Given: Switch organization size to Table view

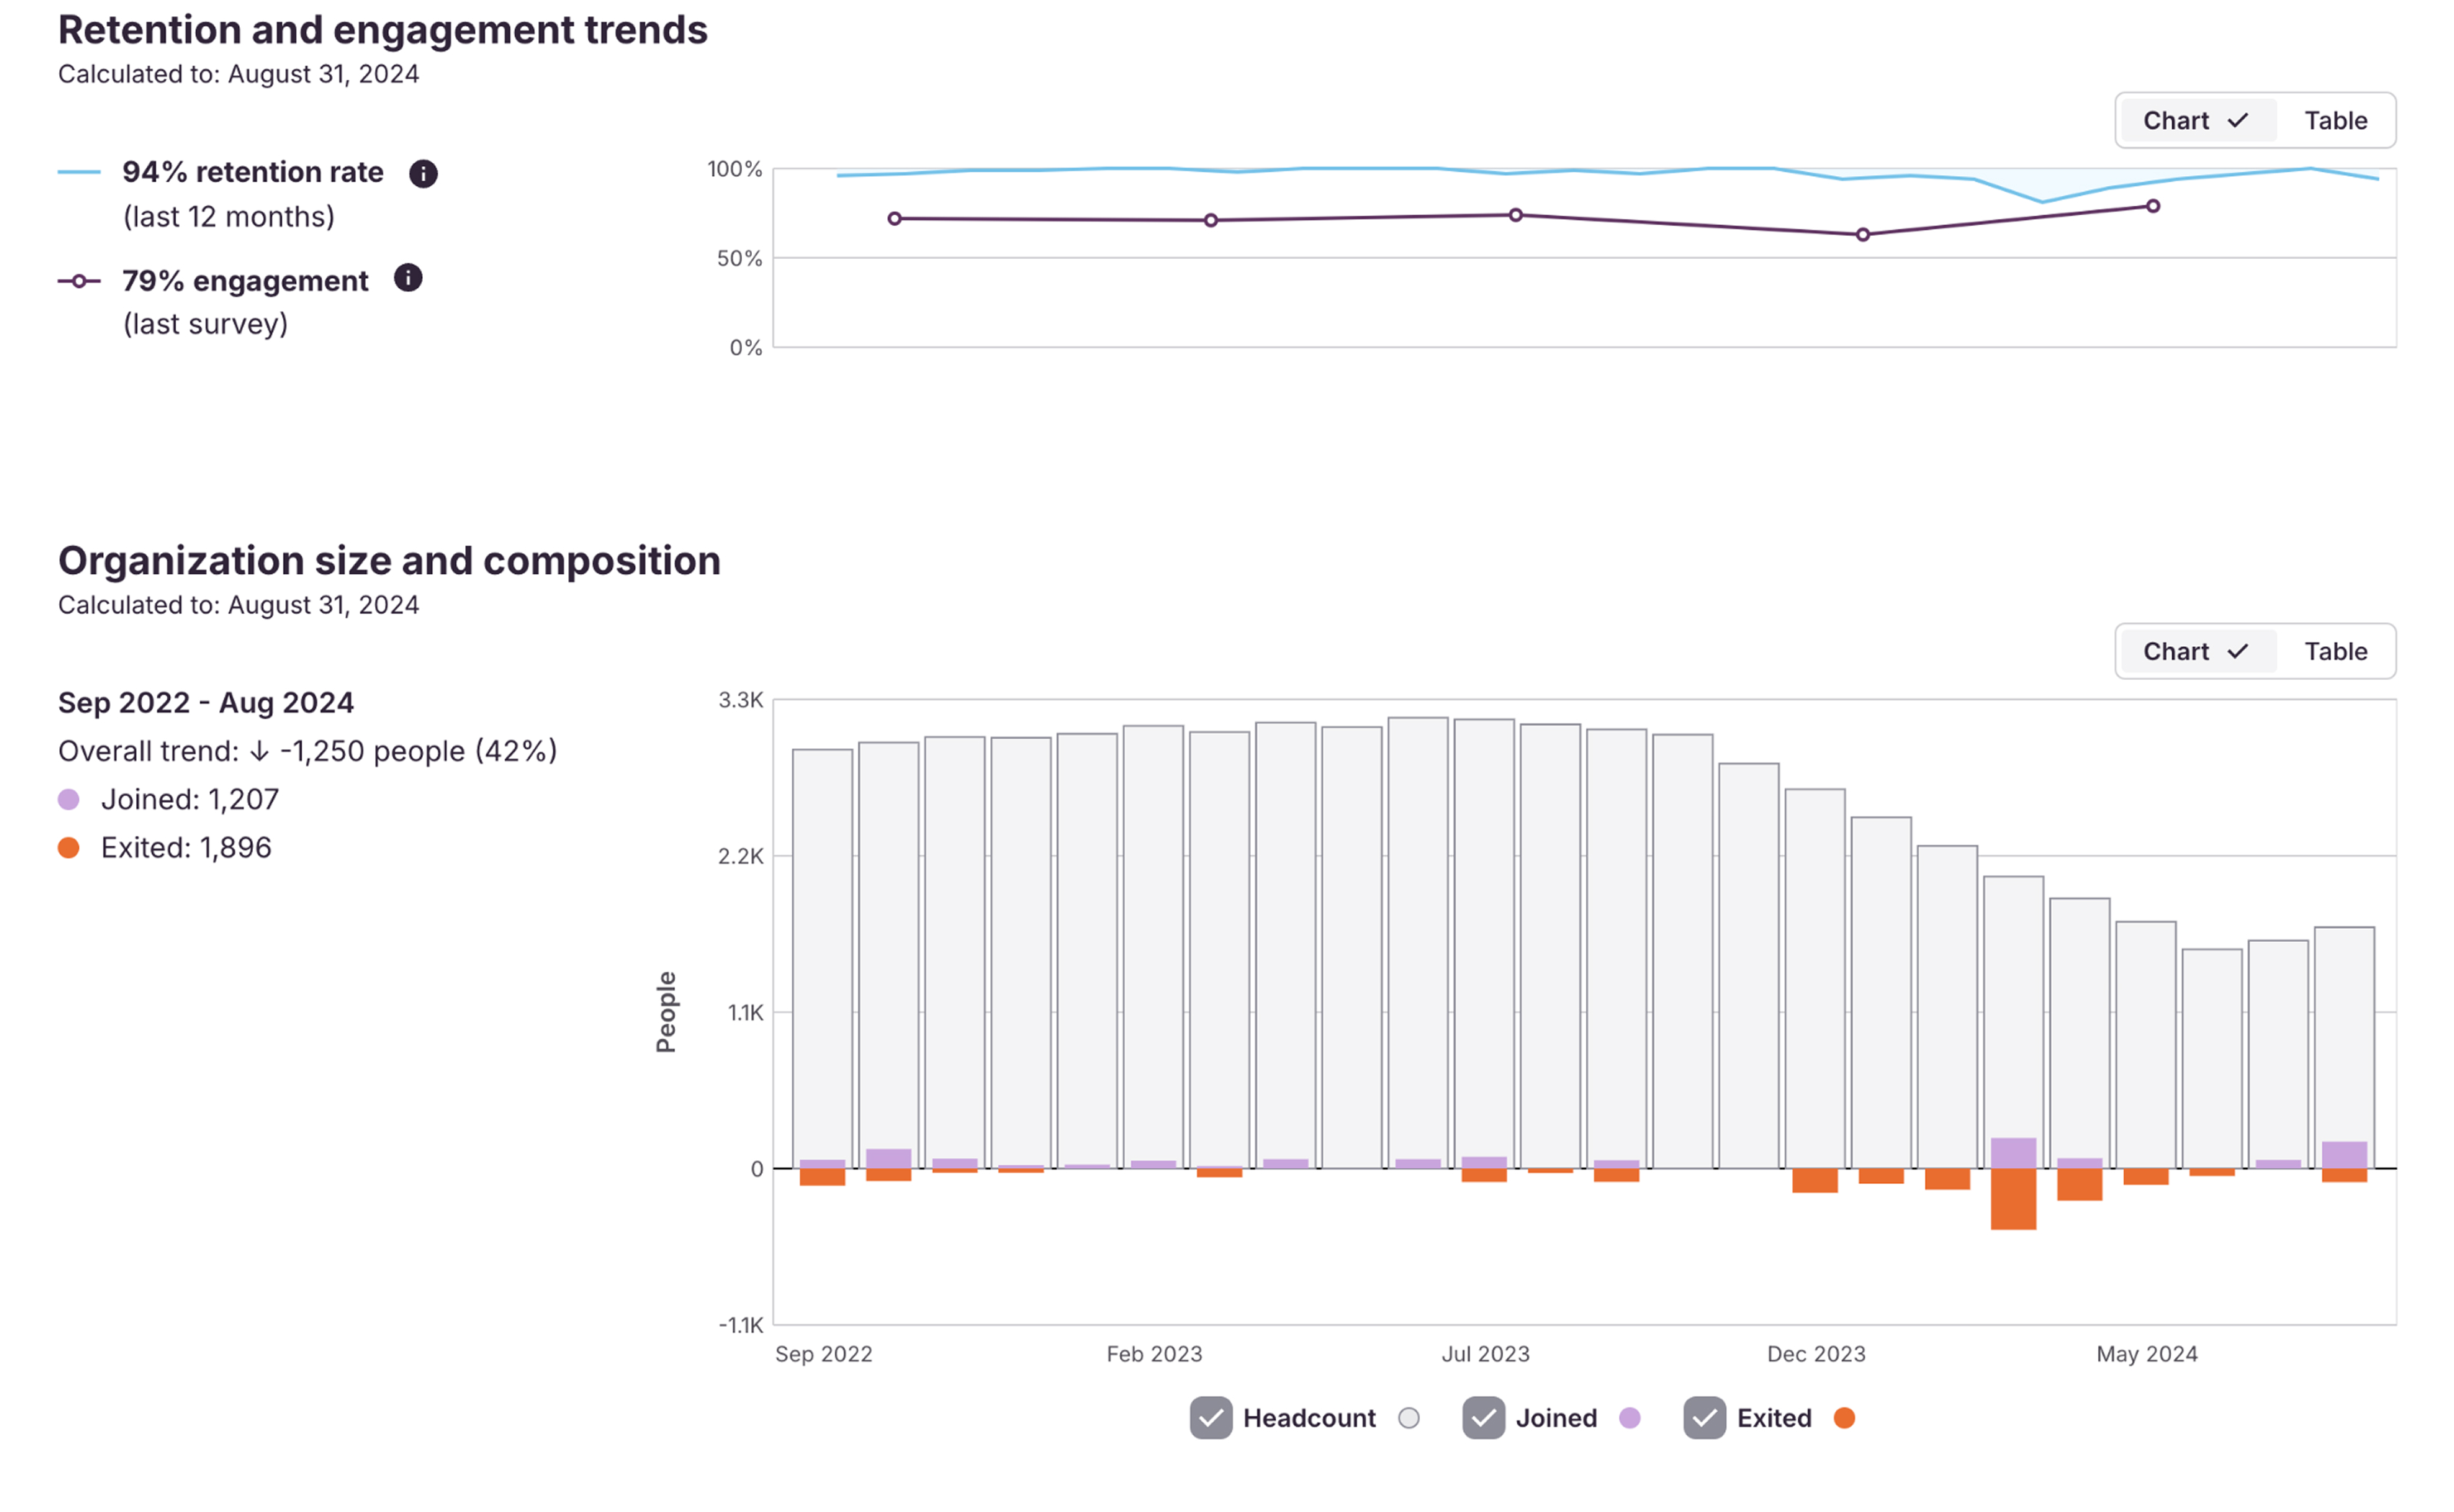Looking at the screenshot, I should tap(2335, 652).
